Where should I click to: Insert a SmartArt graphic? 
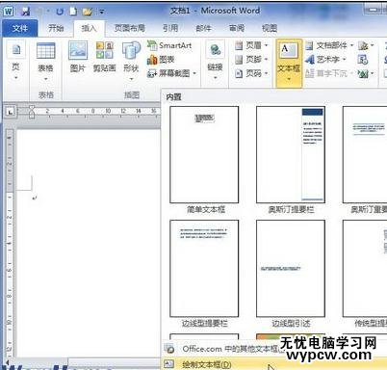(169, 45)
